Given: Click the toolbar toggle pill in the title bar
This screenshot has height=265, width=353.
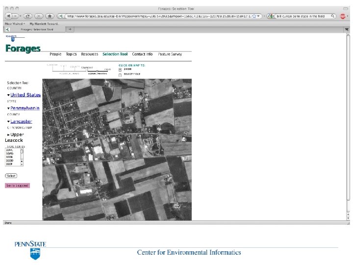Looking at the screenshot, I should tap(345, 8).
